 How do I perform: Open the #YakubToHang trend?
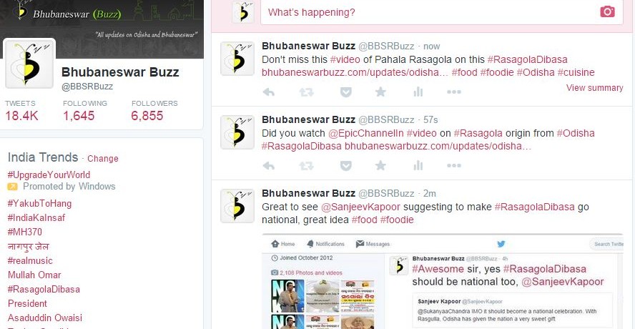coord(39,203)
